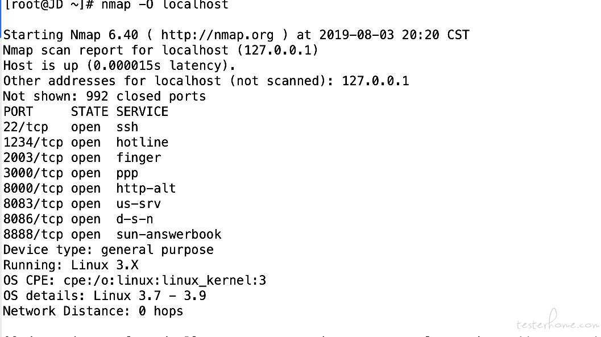601x337 pixels.
Task: Click the http://nmap.org URL
Action: tap(217, 35)
